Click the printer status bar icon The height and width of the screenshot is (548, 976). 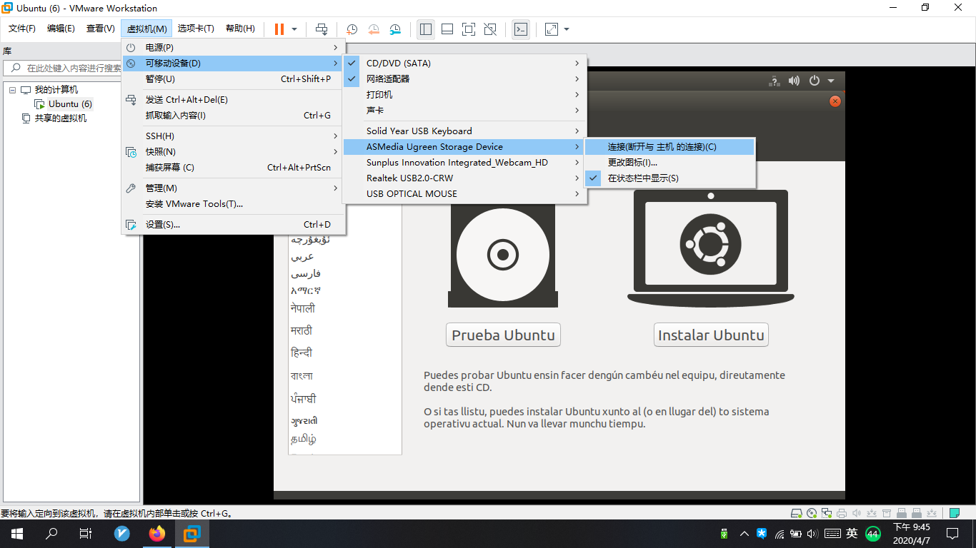pos(840,512)
